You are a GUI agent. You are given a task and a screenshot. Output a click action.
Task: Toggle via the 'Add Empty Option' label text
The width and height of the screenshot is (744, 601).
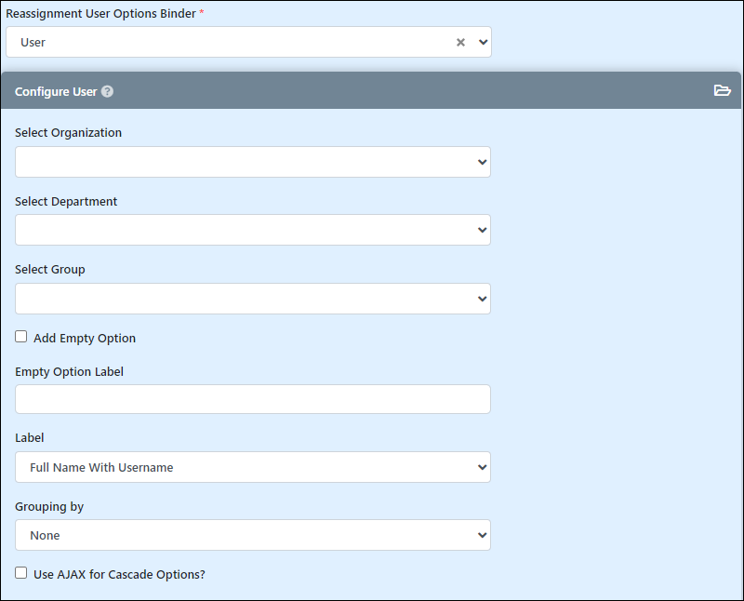85,338
